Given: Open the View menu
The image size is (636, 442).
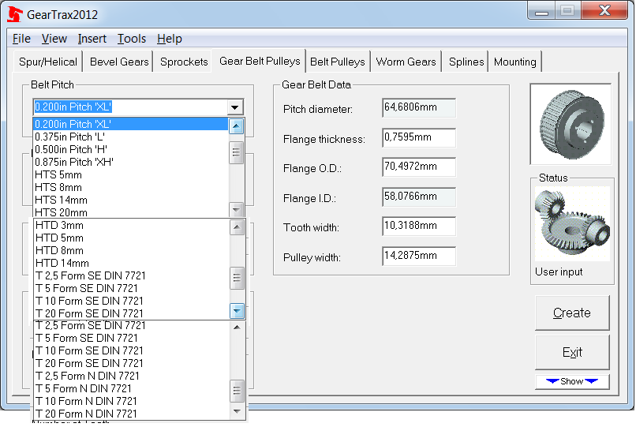Looking at the screenshot, I should click(x=54, y=39).
